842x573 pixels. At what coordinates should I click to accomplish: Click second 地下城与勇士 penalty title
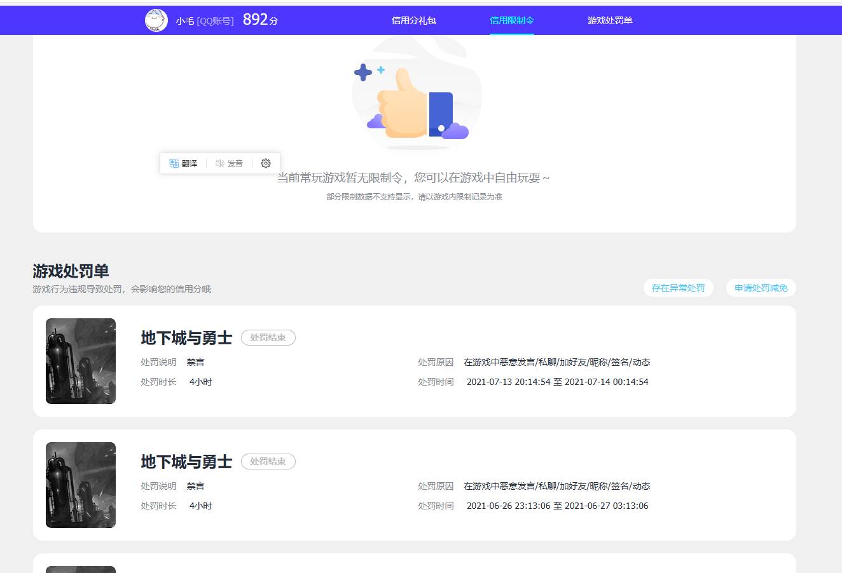186,461
